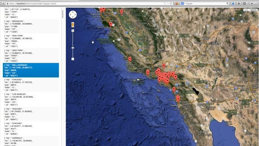Screen dimensions: 259x146
Task: Select the red marker near Modesto
Action: pos(121,12)
